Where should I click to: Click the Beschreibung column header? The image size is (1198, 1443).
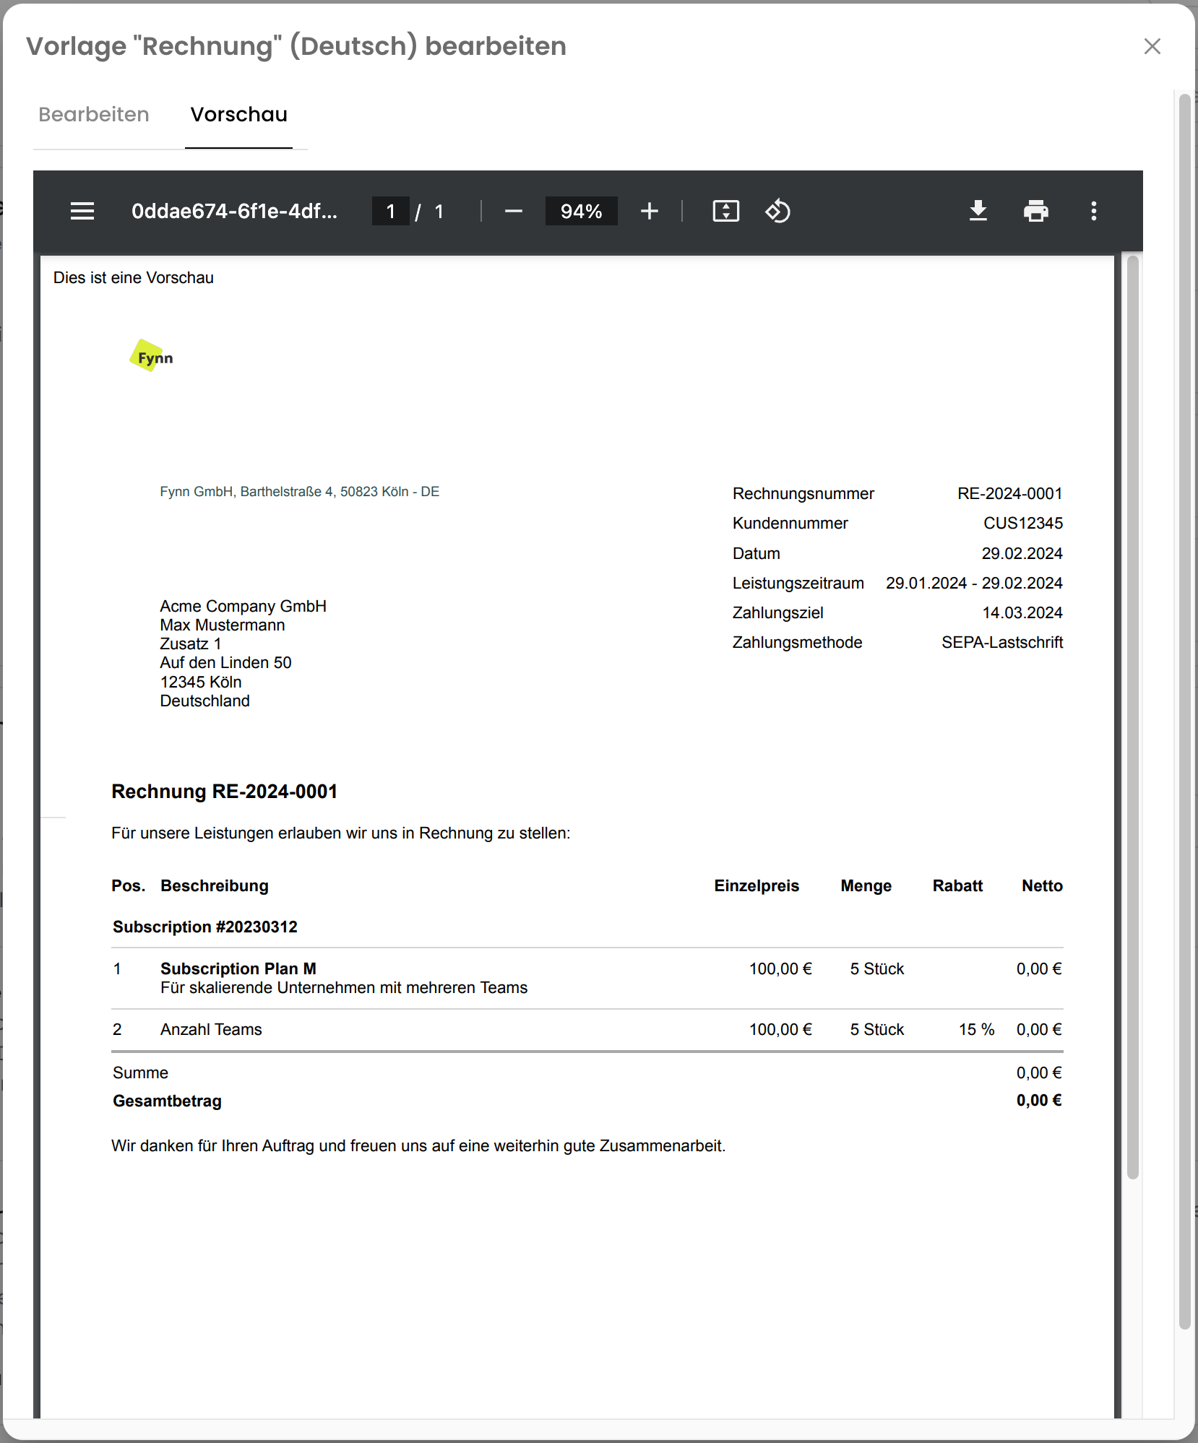(x=215, y=886)
